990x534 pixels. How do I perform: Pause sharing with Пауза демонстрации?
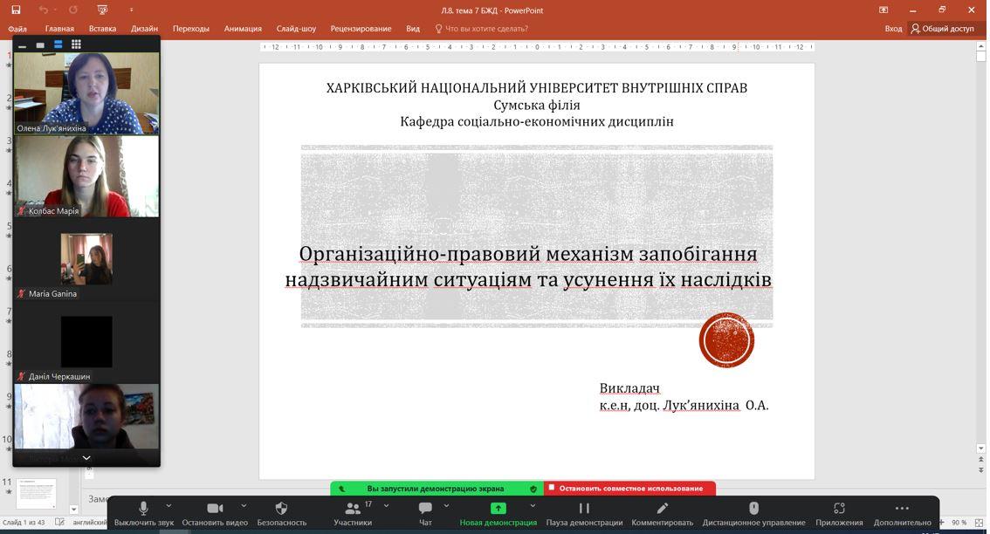click(x=584, y=509)
